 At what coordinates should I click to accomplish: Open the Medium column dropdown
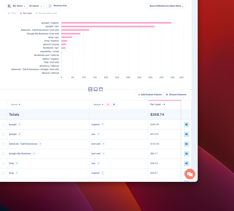(98, 105)
